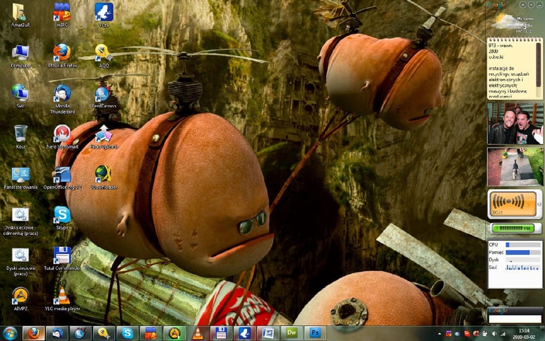Open the network signal tray icon
The height and width of the screenshot is (341, 545).
(503, 334)
